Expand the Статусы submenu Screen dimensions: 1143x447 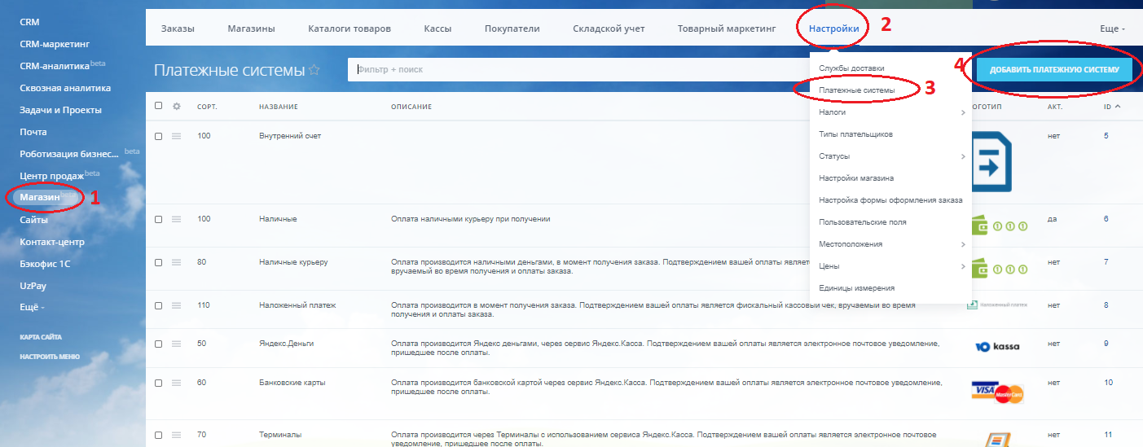tap(892, 156)
